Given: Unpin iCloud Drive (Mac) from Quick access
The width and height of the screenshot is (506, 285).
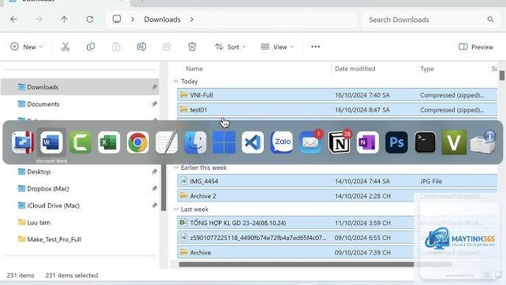Looking at the screenshot, I should 154,205.
